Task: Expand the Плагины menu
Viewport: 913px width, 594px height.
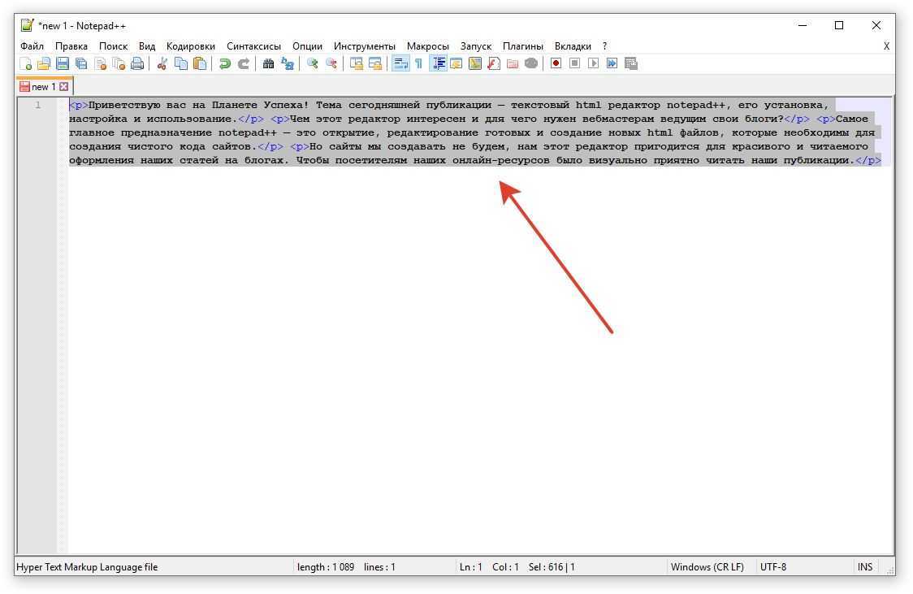Action: (522, 46)
